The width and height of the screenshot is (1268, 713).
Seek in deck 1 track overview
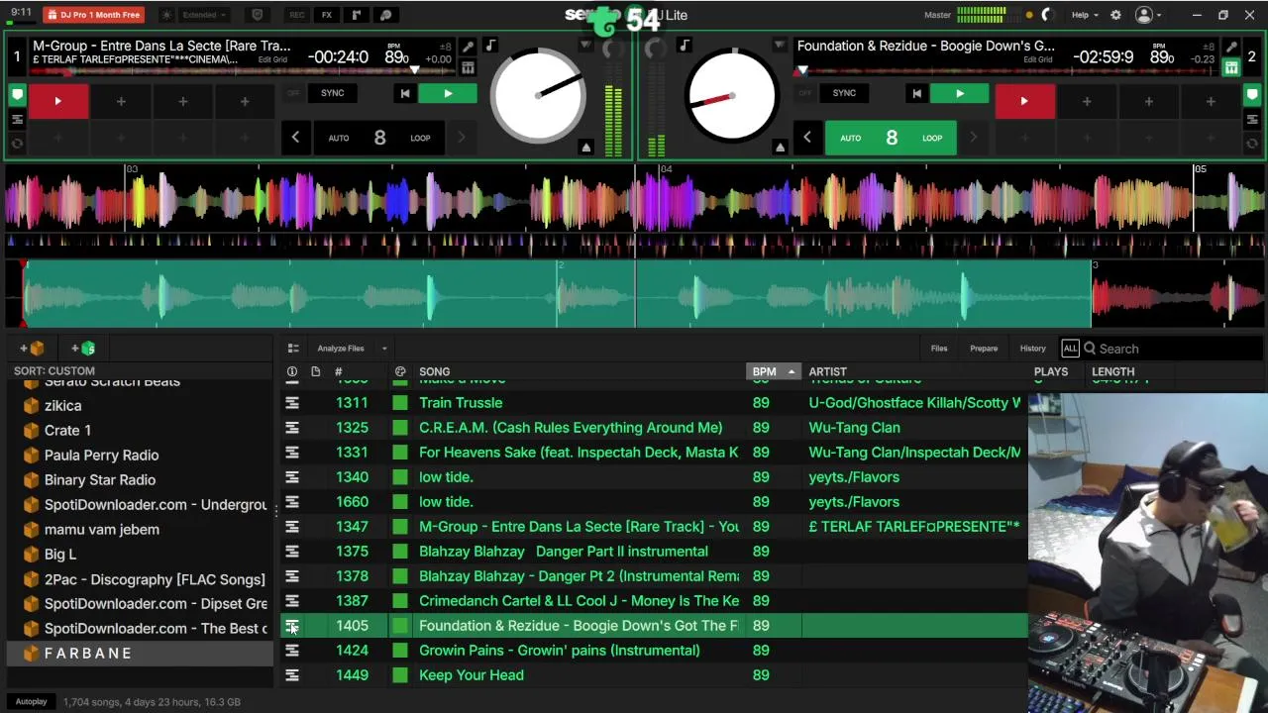point(242,71)
